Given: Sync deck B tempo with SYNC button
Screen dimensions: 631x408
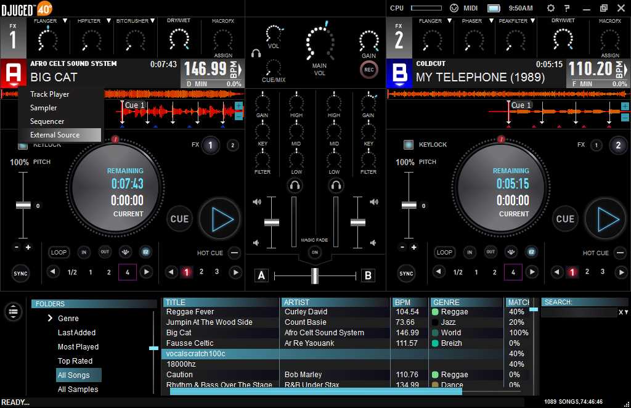Looking at the screenshot, I should [406, 274].
